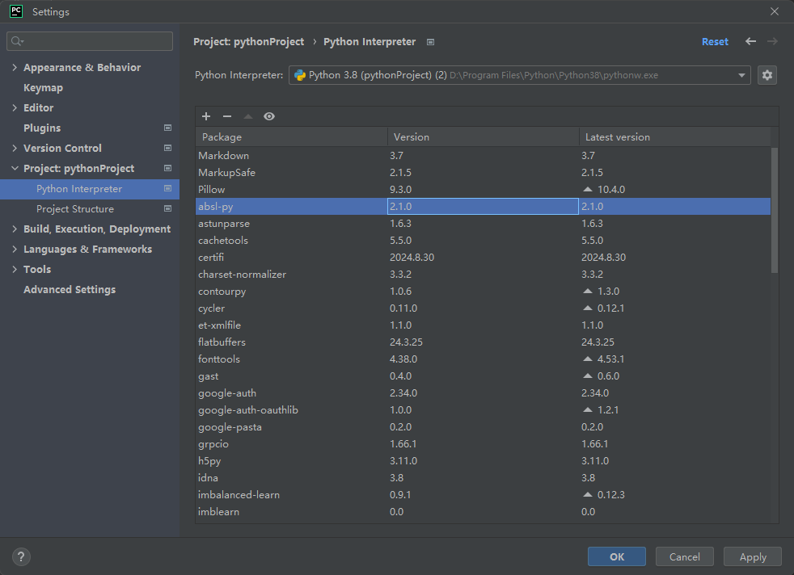Viewport: 794px width, 575px height.
Task: Click the Project: pythonProject breadcrumb
Action: (x=249, y=41)
